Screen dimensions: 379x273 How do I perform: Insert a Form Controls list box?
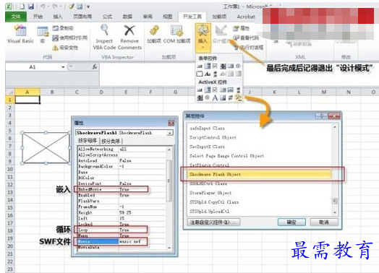pyautogui.click(x=230, y=66)
